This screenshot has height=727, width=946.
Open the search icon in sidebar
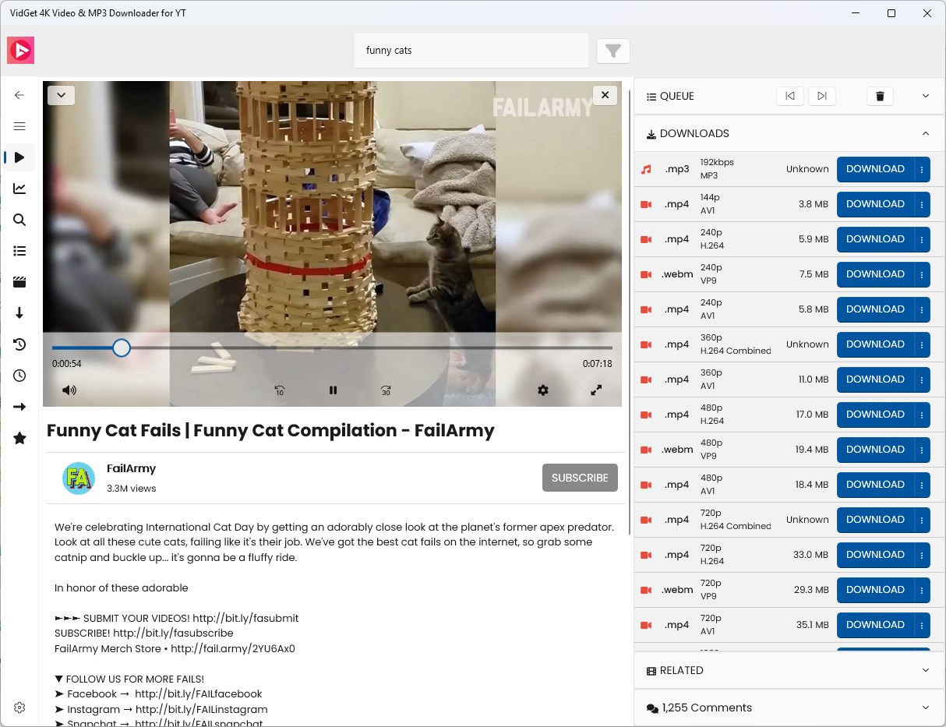click(19, 220)
